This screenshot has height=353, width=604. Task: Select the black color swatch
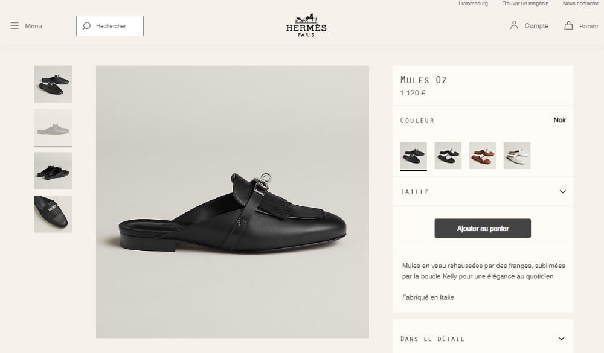coord(413,156)
